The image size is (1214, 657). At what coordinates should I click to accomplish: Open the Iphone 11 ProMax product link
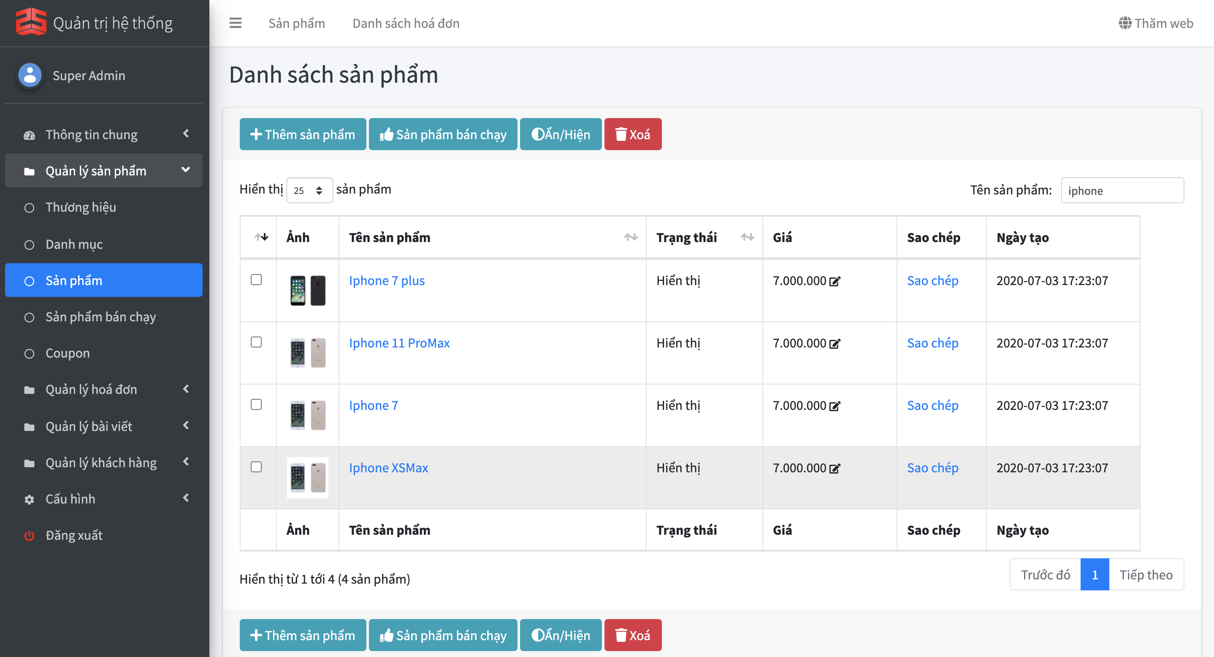[x=399, y=343]
